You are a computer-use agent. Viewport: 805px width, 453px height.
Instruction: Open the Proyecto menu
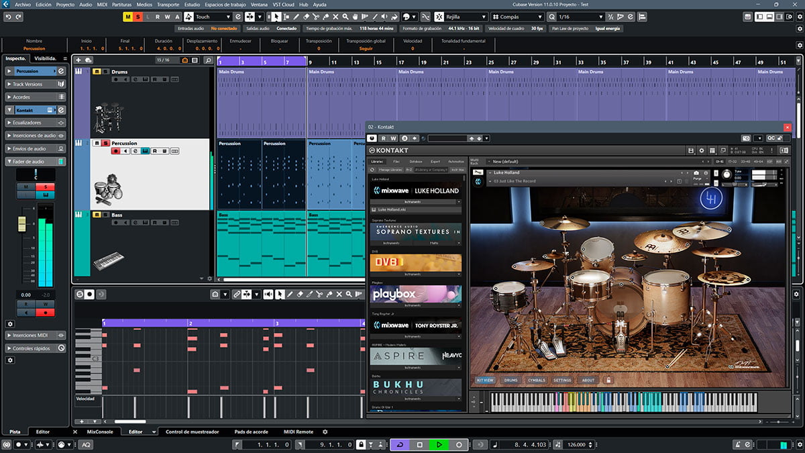point(65,4)
